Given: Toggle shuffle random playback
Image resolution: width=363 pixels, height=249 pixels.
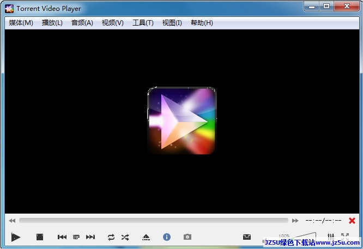Looking at the screenshot, I should (125, 237).
